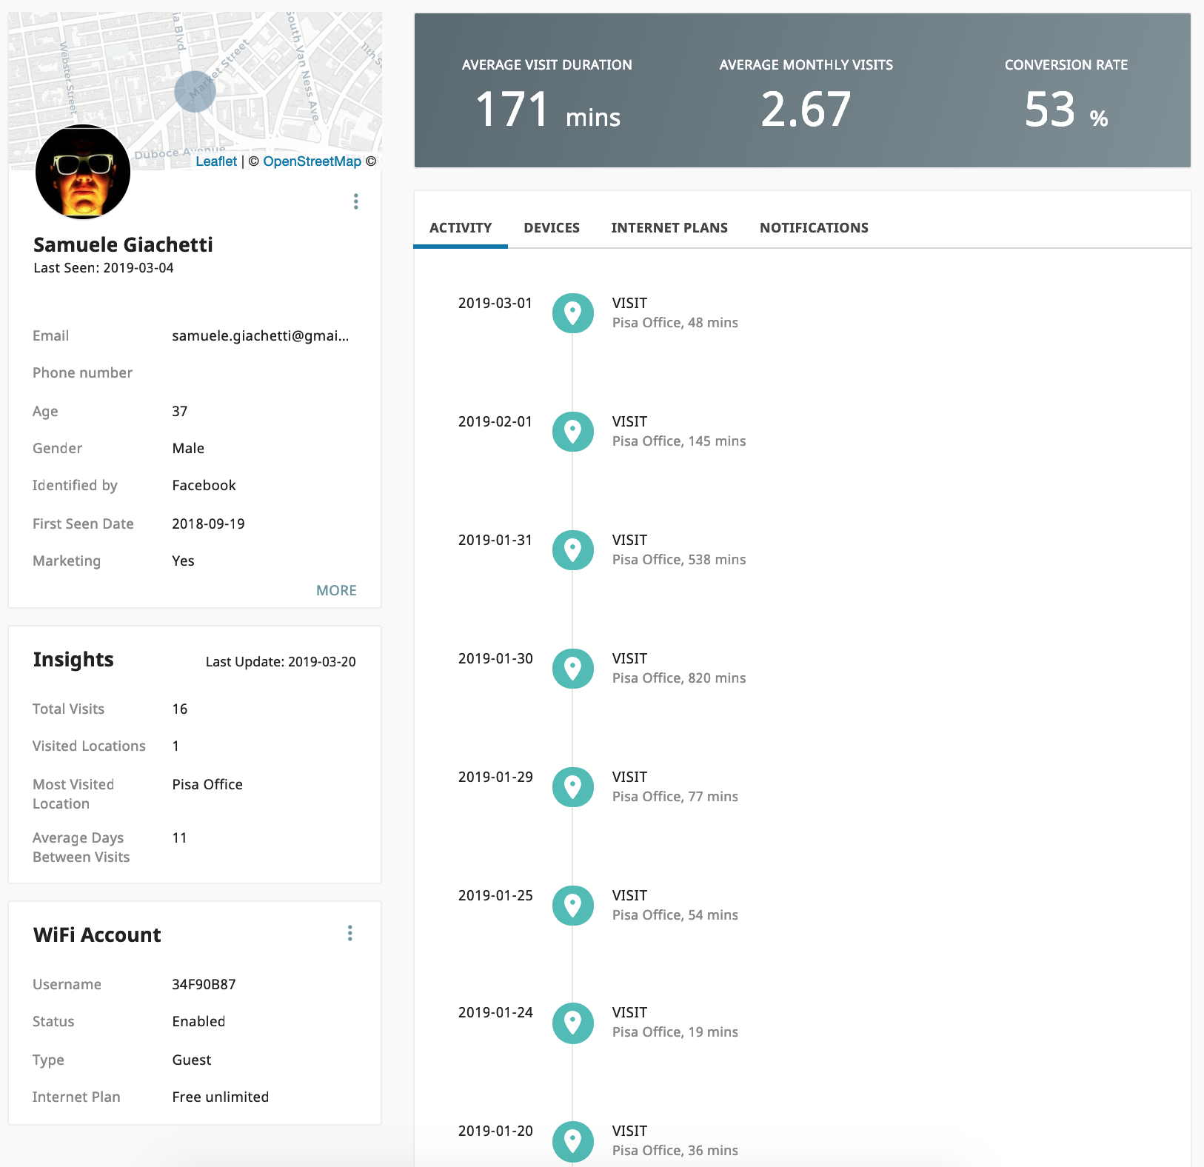Click the visit pin icon for 2019-03-01
Viewport: 1204px width, 1167px height.
point(573,313)
